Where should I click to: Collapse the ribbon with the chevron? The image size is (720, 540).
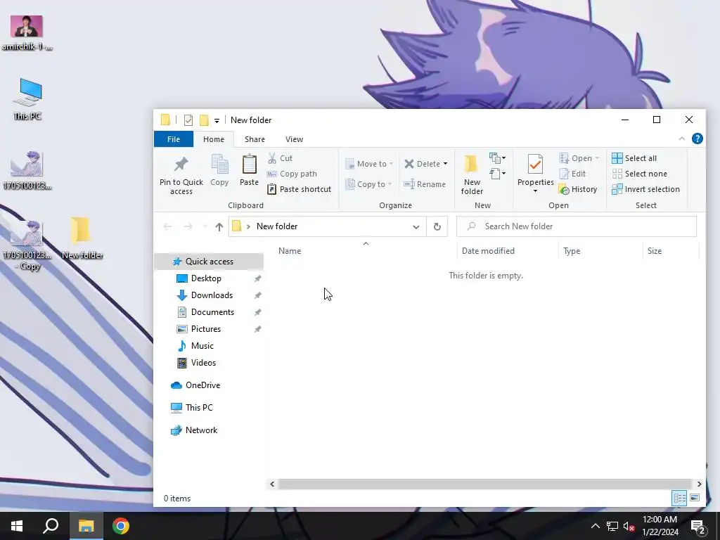(x=681, y=139)
